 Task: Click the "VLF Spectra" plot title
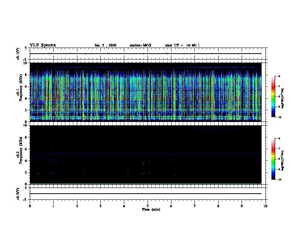coord(43,45)
